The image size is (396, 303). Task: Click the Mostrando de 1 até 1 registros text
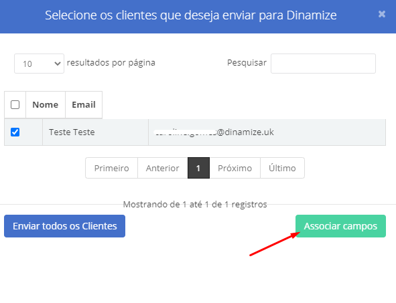click(x=195, y=204)
